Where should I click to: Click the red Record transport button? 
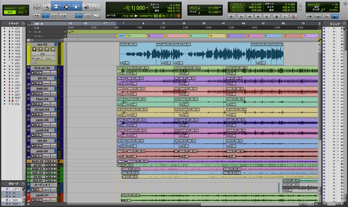point(293,17)
